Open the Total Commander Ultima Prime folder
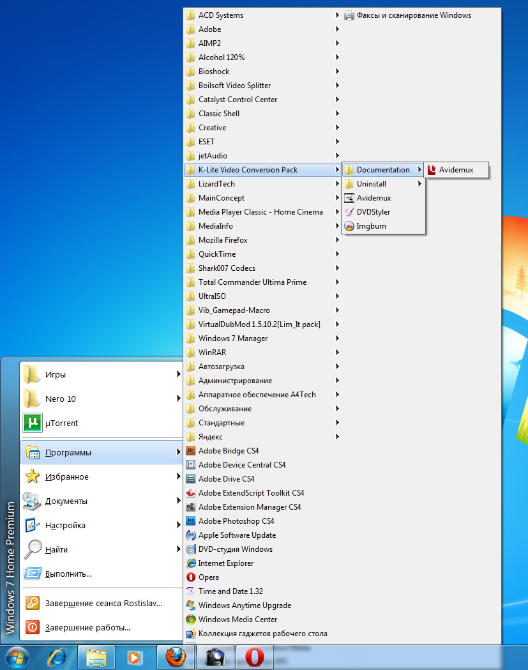The width and height of the screenshot is (528, 670). coord(262,282)
